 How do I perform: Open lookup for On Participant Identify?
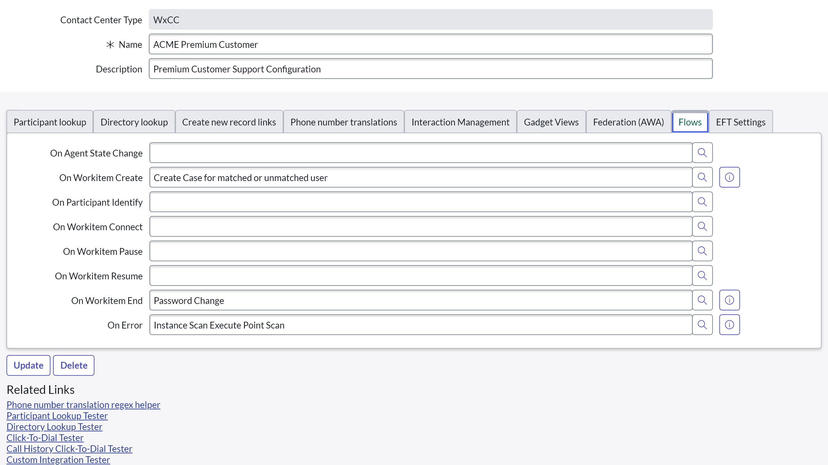pos(702,202)
